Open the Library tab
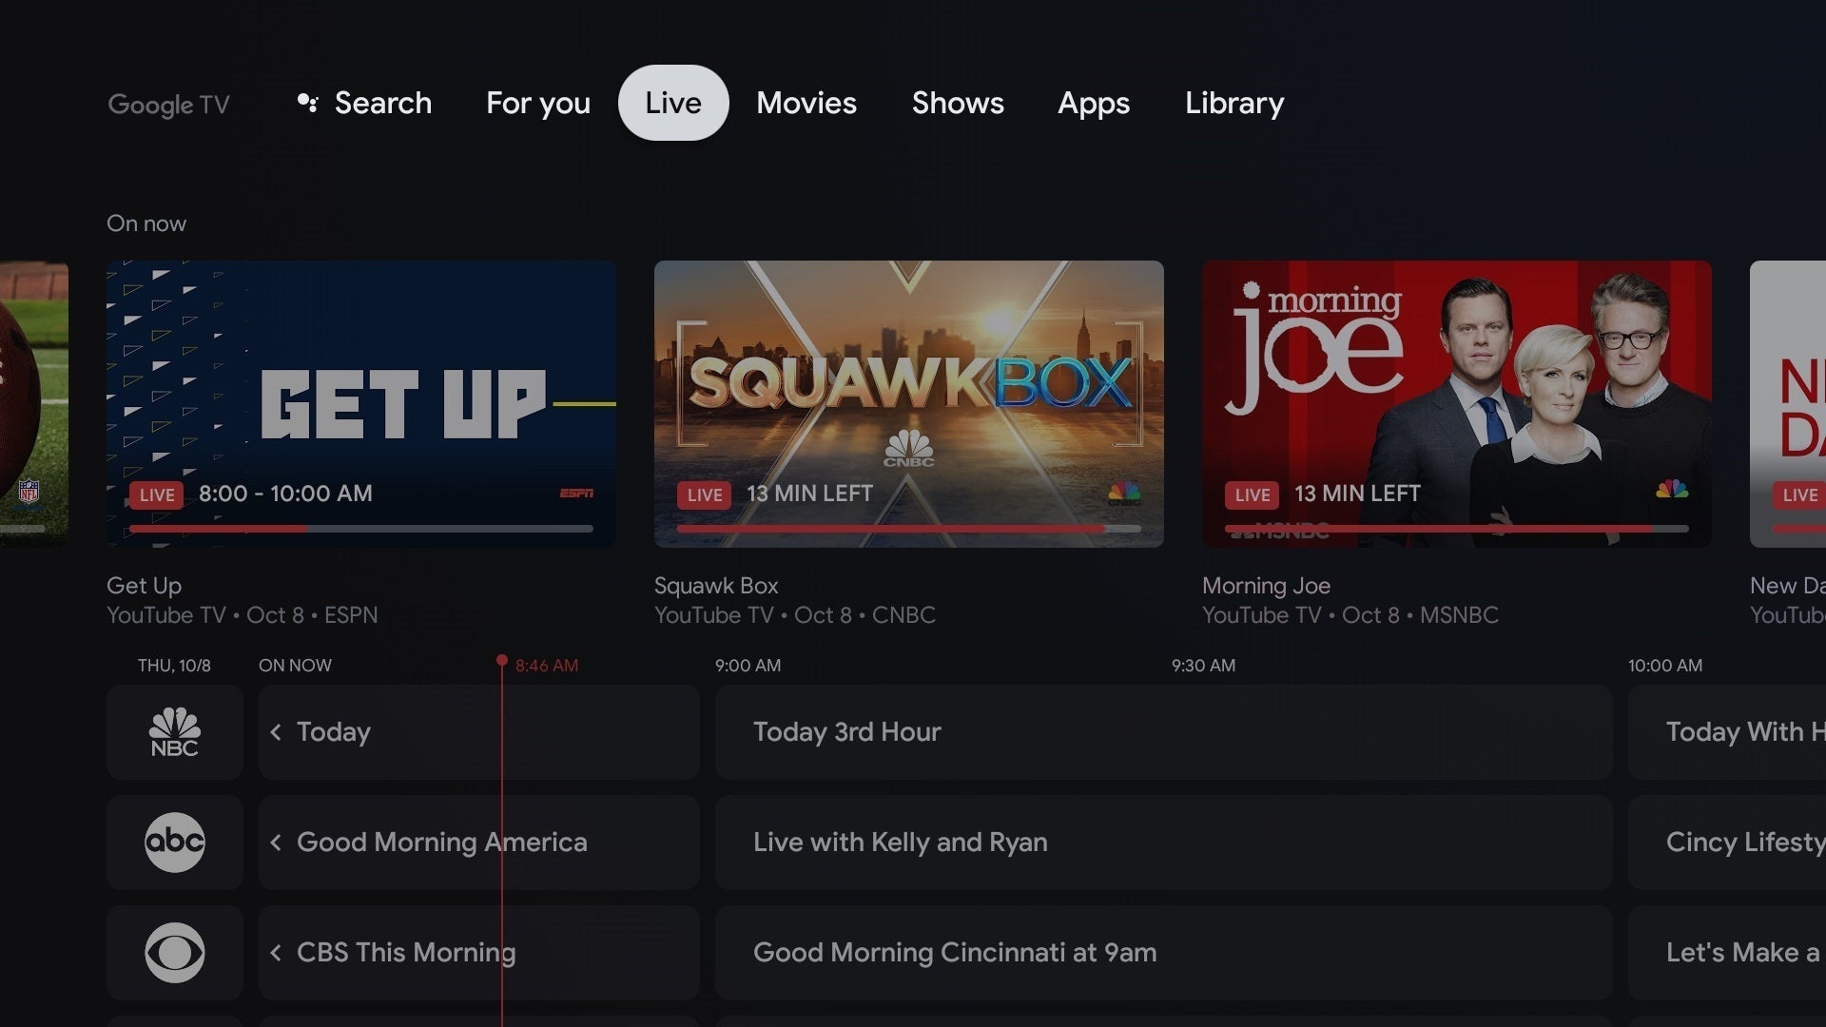 (1234, 103)
